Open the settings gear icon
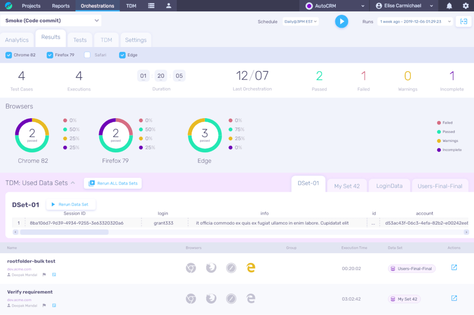The image size is (474, 315). click(x=466, y=6)
